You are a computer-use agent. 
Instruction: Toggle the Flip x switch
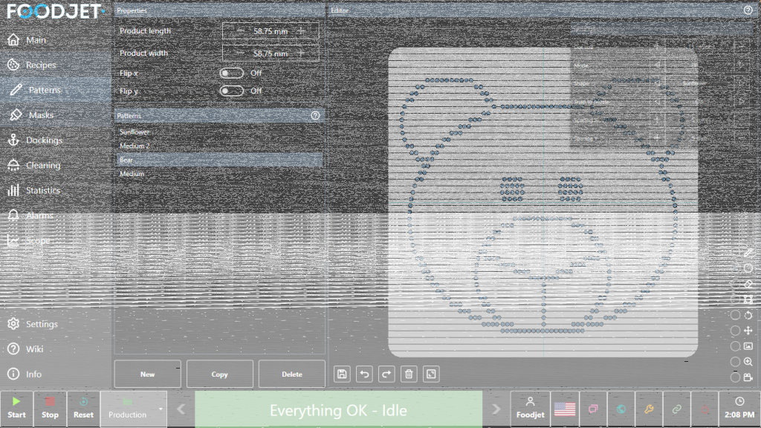click(x=232, y=74)
